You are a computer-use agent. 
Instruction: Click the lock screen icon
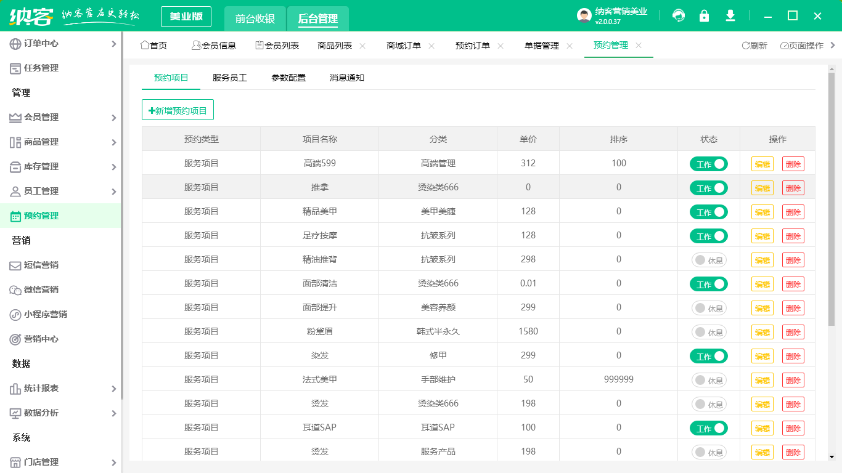(x=704, y=16)
